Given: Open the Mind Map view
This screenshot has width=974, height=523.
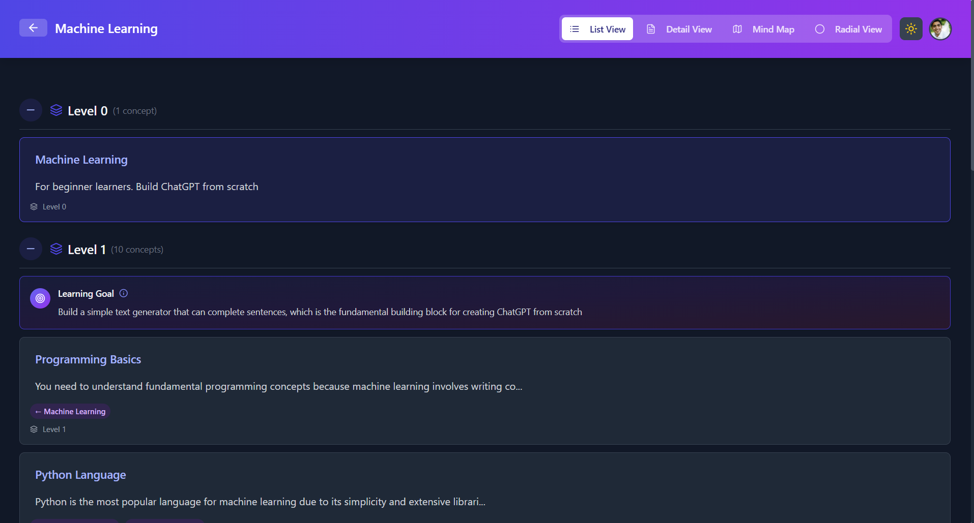Looking at the screenshot, I should point(763,29).
